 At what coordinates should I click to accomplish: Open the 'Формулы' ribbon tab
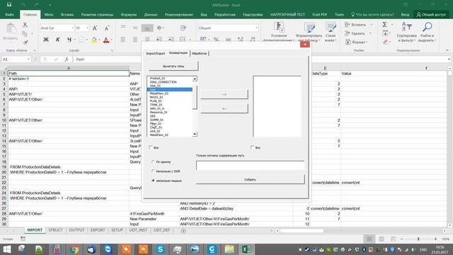click(x=129, y=14)
